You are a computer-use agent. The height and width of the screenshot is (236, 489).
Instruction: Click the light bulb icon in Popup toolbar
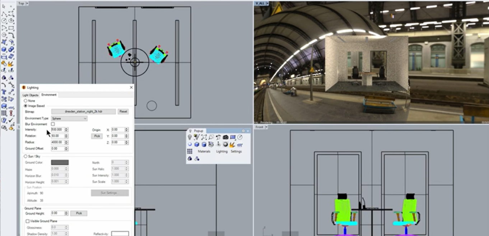tap(190, 137)
